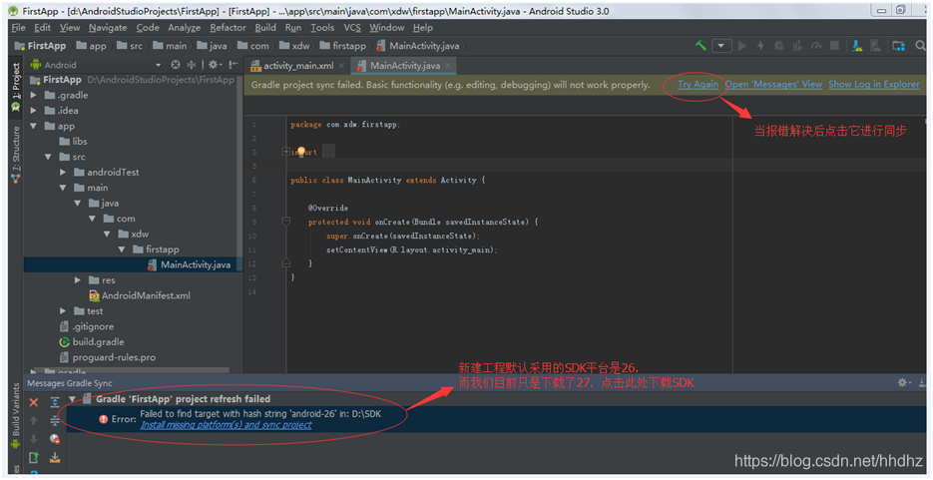This screenshot has width=933, height=480.
Task: Click the Export to text file icon
Action: pos(34,457)
